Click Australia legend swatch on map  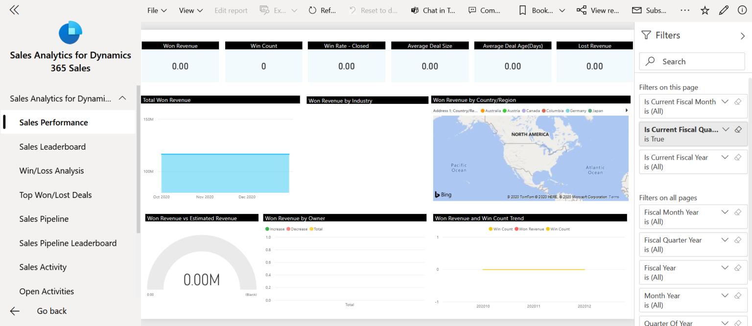pyautogui.click(x=483, y=111)
